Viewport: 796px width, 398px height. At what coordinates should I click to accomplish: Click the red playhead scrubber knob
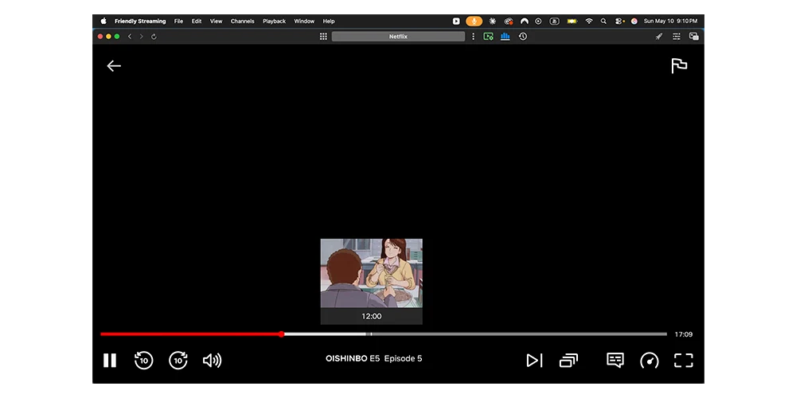pyautogui.click(x=281, y=334)
